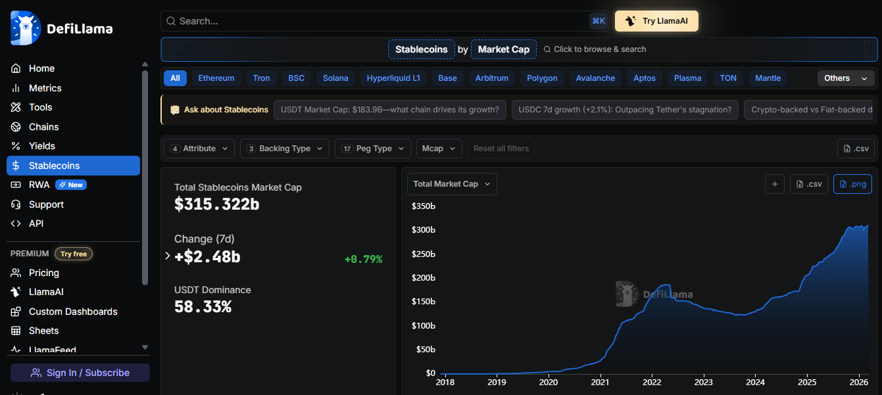
Task: Click the llama icon on Try LlamaAI
Action: 630,21
